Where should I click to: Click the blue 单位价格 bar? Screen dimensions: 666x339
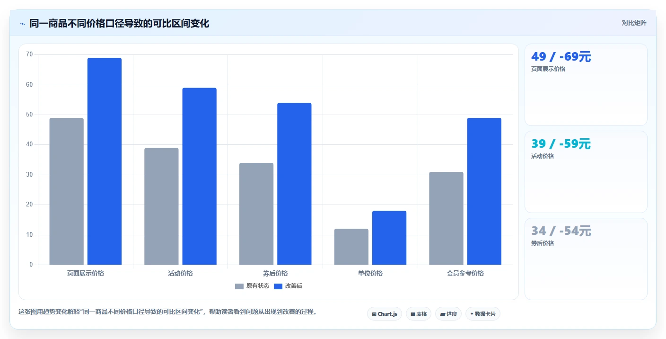coord(389,238)
